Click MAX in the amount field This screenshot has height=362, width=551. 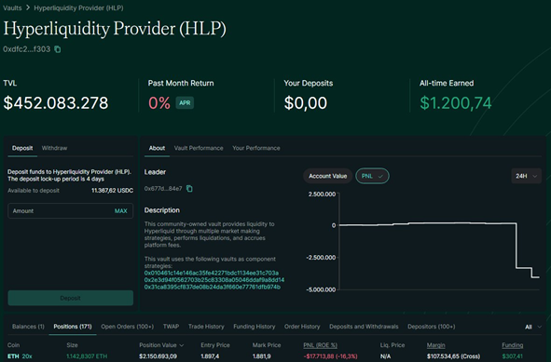click(120, 211)
